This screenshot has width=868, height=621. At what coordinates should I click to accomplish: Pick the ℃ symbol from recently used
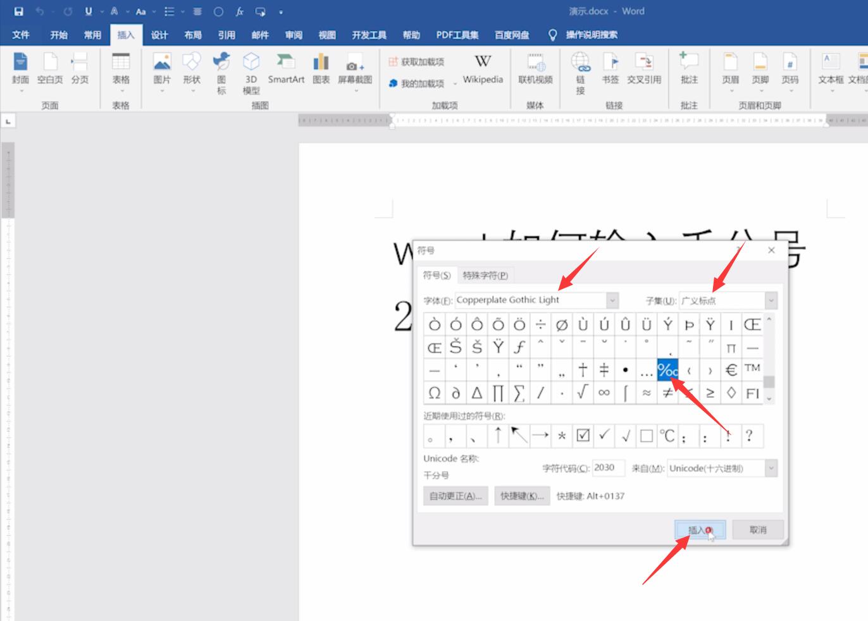click(x=667, y=436)
